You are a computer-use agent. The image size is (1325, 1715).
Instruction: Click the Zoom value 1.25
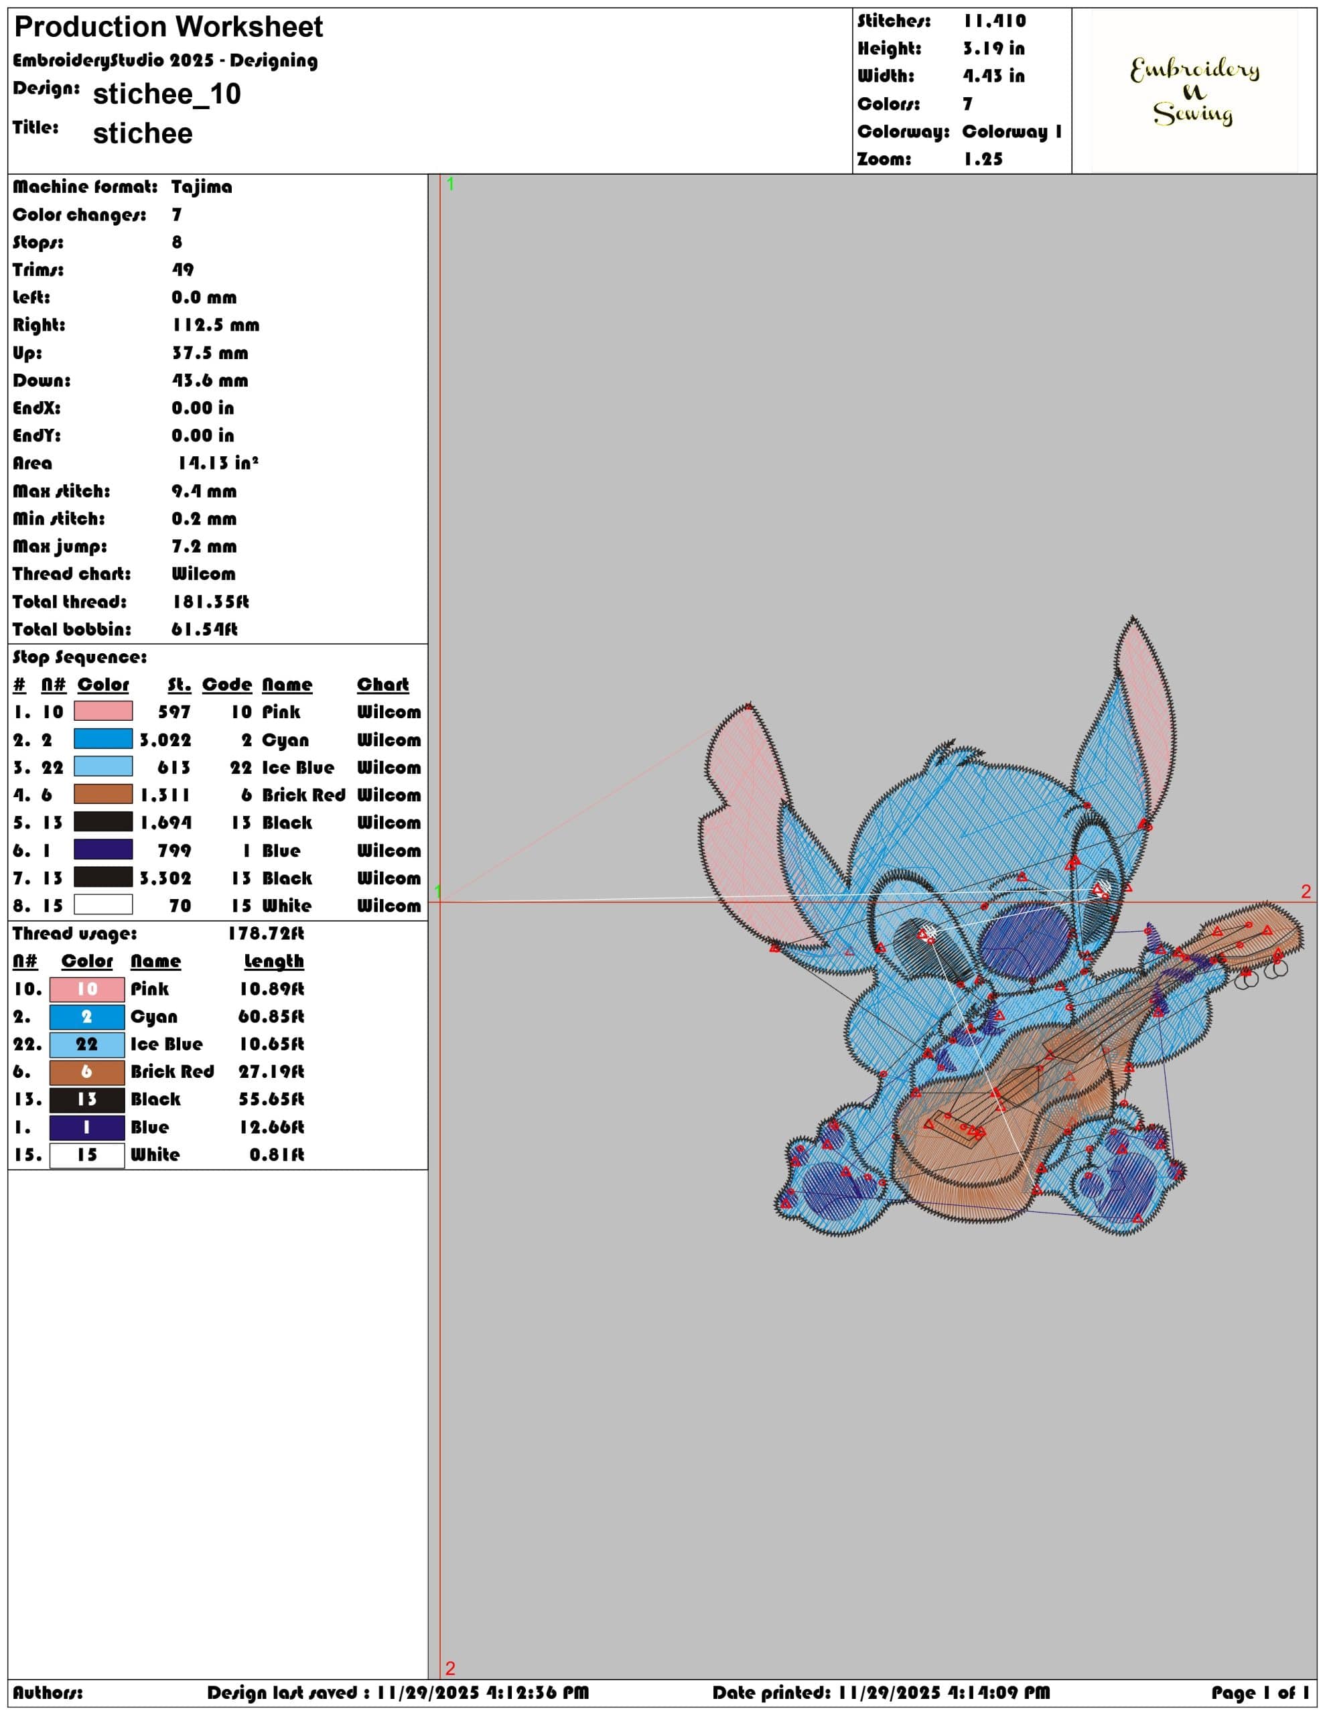983,159
